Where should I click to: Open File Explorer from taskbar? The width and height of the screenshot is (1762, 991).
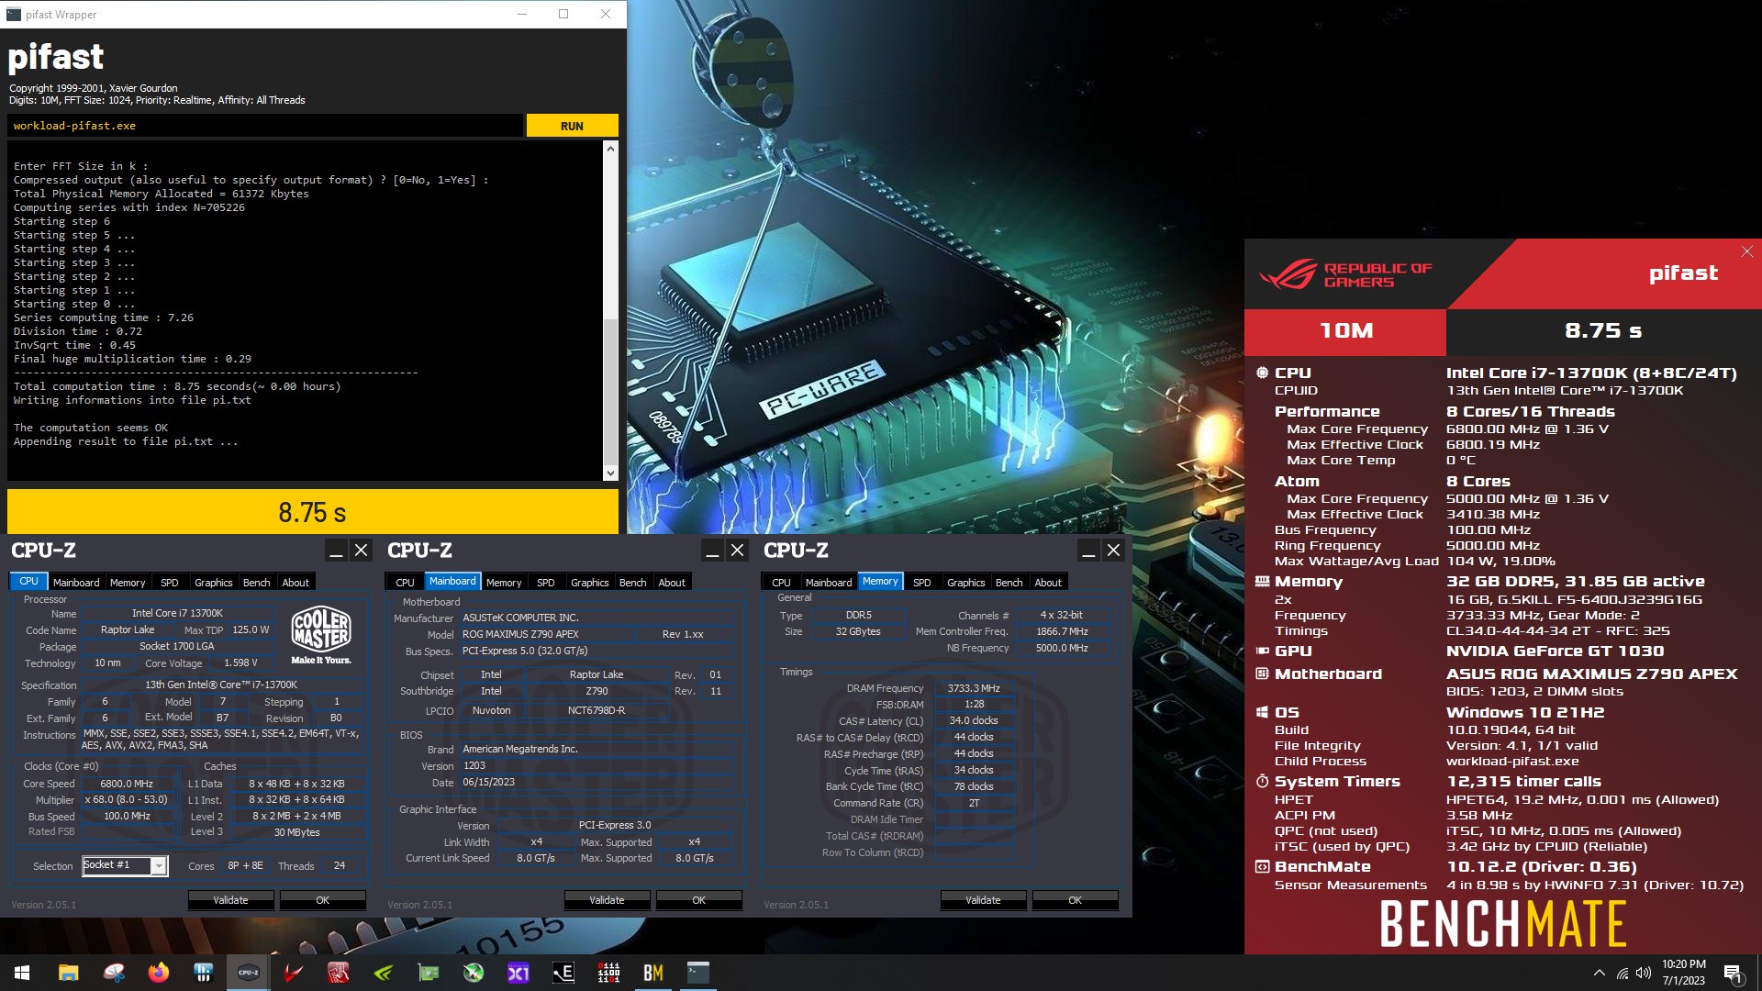(x=68, y=973)
